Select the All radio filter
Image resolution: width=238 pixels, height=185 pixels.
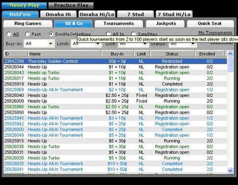pyautogui.click(x=8, y=34)
